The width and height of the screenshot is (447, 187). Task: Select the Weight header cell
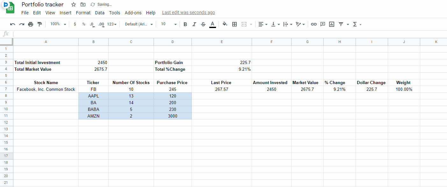[x=404, y=83]
